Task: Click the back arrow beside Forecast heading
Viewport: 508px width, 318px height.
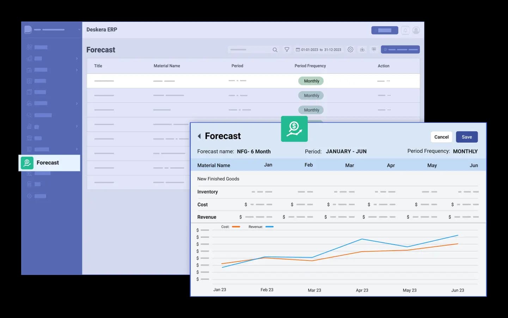Action: click(199, 136)
